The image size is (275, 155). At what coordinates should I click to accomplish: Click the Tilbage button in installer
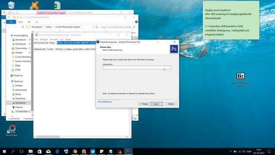[144, 104]
